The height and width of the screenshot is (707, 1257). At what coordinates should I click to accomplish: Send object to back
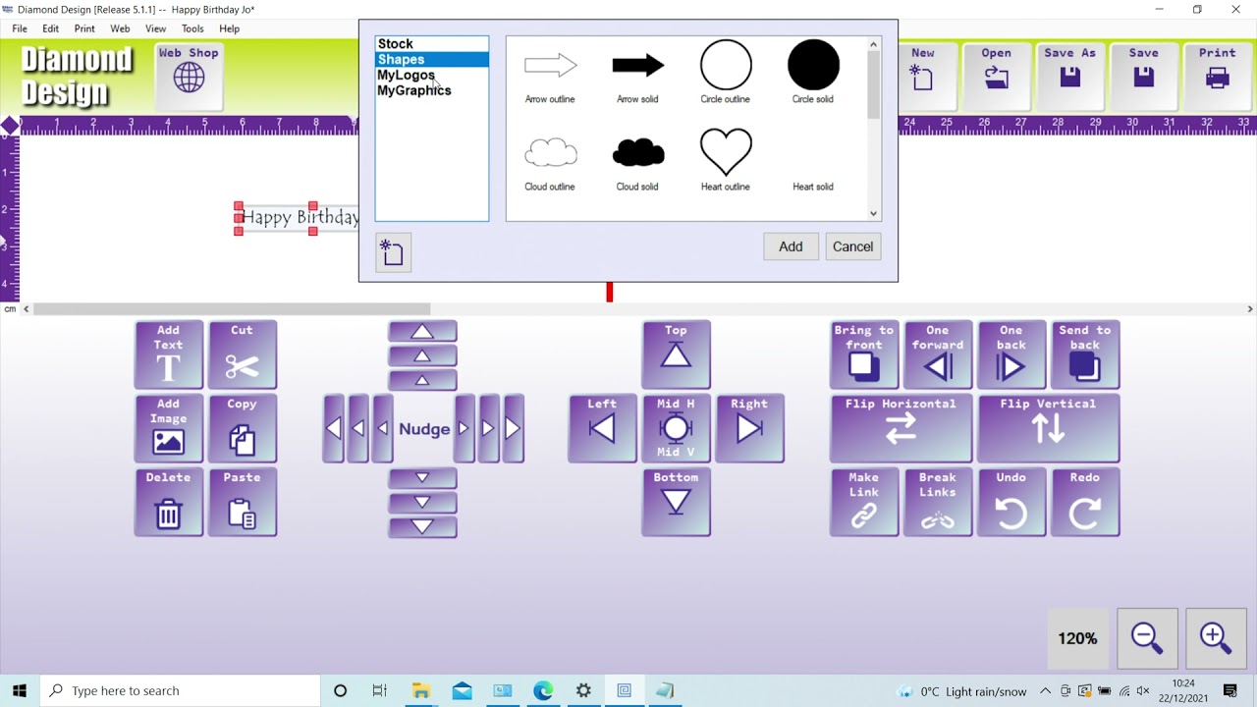[x=1085, y=354]
